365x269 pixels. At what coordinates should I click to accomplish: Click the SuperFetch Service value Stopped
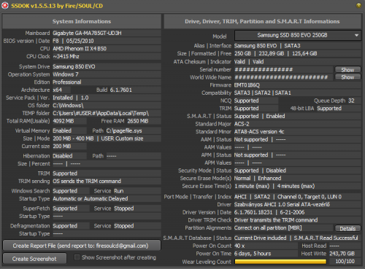tap(124, 208)
